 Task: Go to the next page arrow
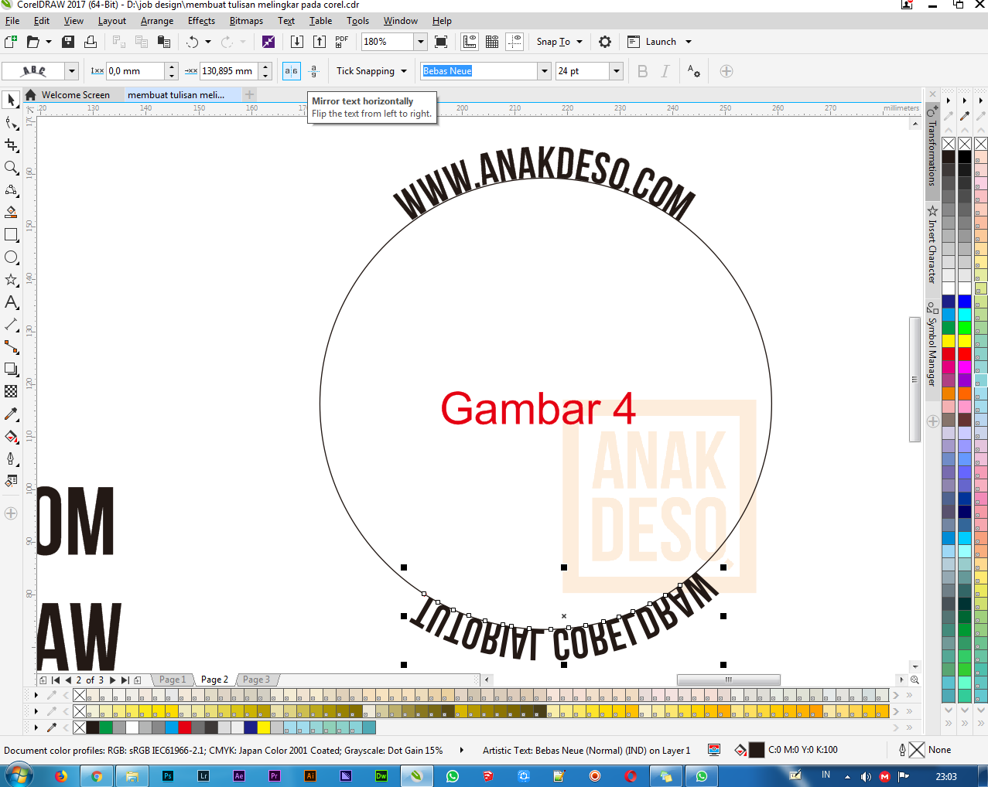point(113,680)
